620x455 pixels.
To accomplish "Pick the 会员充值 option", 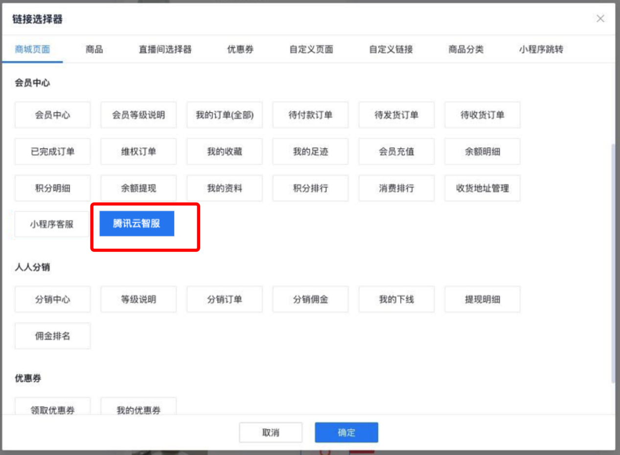I will pyautogui.click(x=396, y=152).
